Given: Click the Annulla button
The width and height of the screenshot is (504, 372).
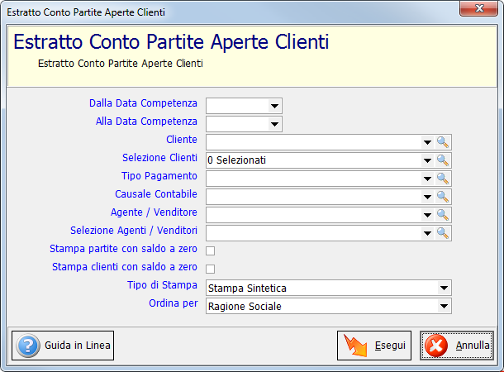Looking at the screenshot, I should click(x=457, y=346).
